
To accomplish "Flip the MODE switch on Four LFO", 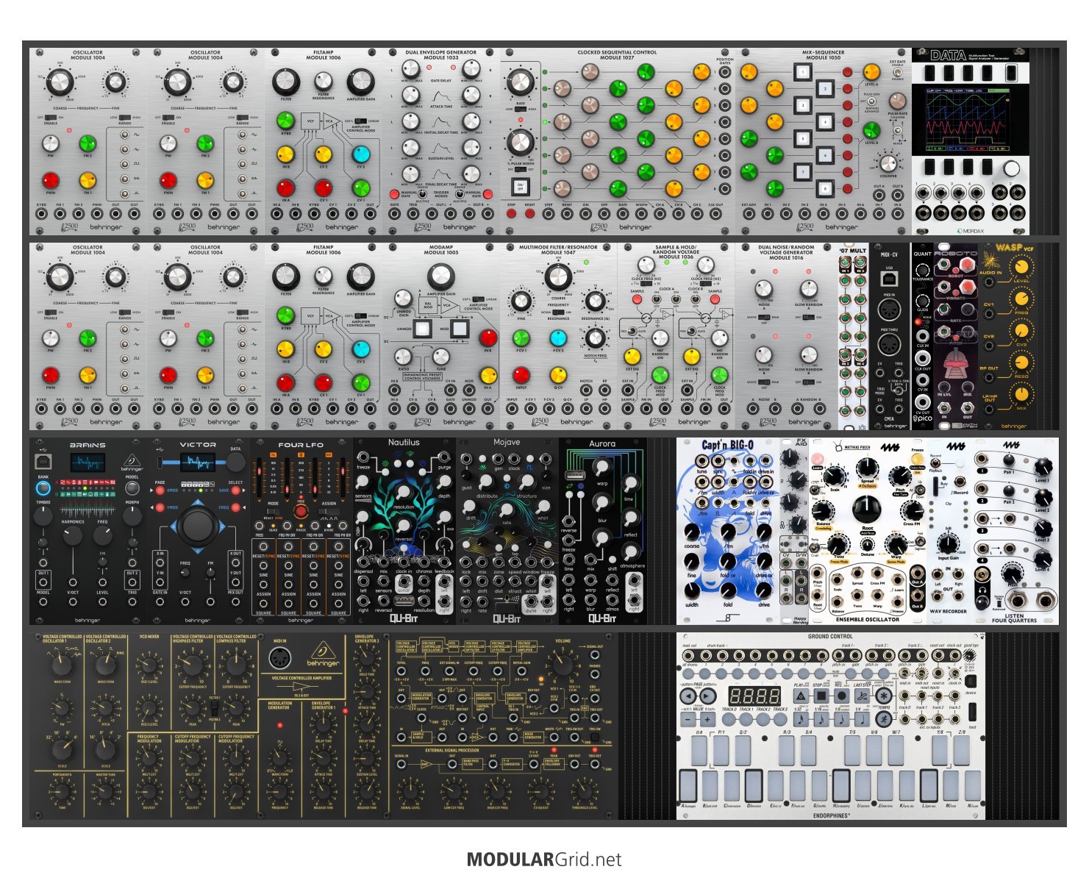I will pyautogui.click(x=274, y=512).
